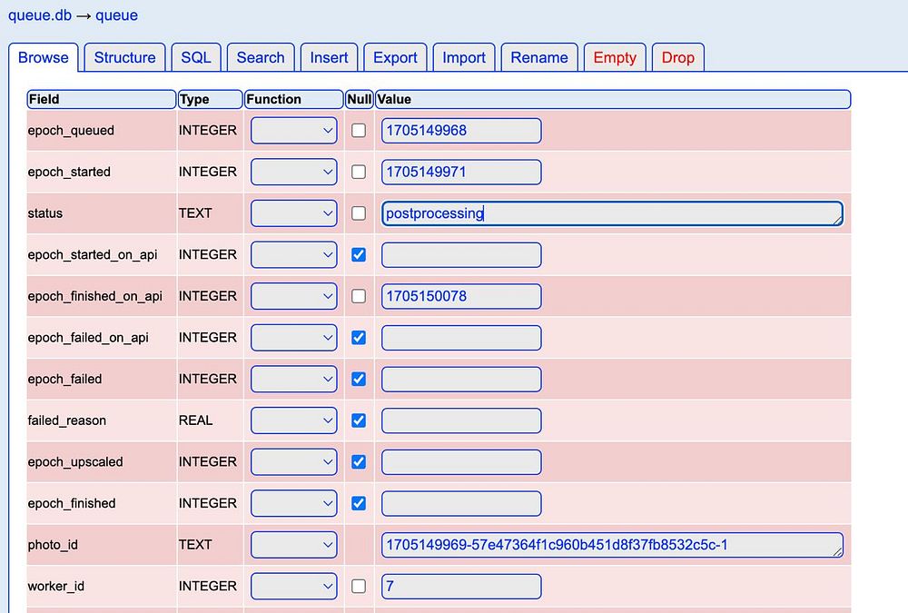This screenshot has width=908, height=613.
Task: Click the Null column header
Action: tap(359, 99)
